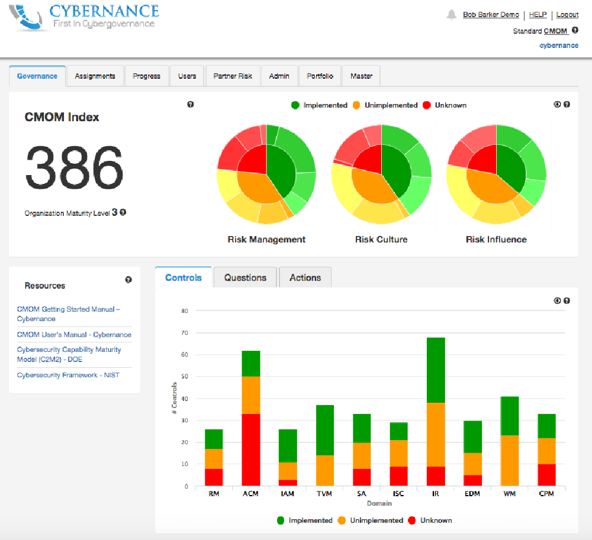Image resolution: width=592 pixels, height=540 pixels.
Task: Click download icon above Risk Influence chart
Action: click(557, 105)
